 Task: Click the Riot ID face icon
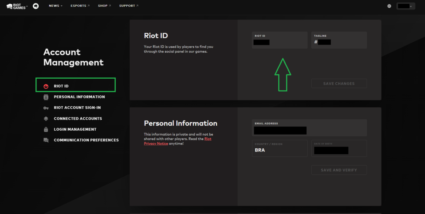pos(46,86)
